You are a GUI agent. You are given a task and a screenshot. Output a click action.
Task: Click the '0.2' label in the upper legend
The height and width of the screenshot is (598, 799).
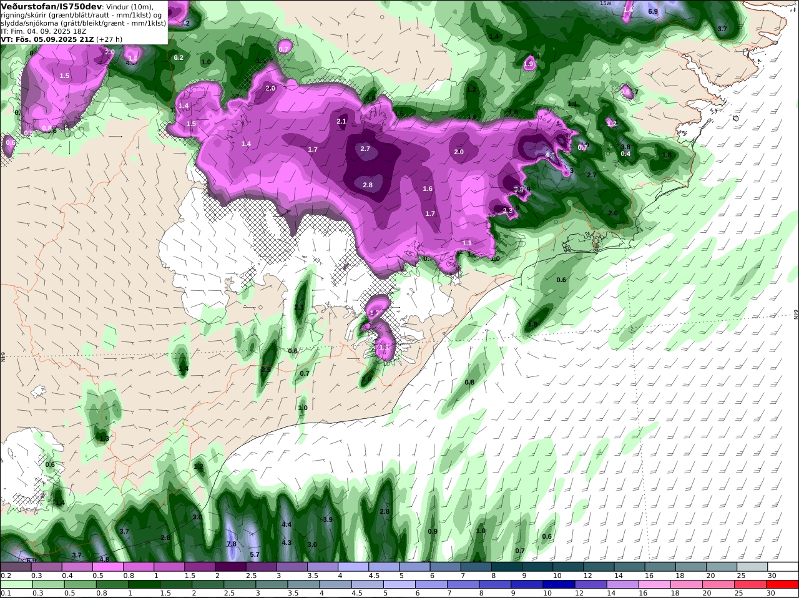point(5,575)
